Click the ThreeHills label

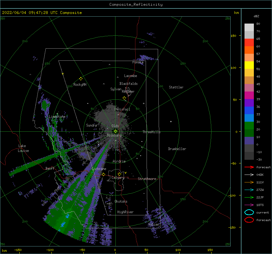(x=152, y=132)
